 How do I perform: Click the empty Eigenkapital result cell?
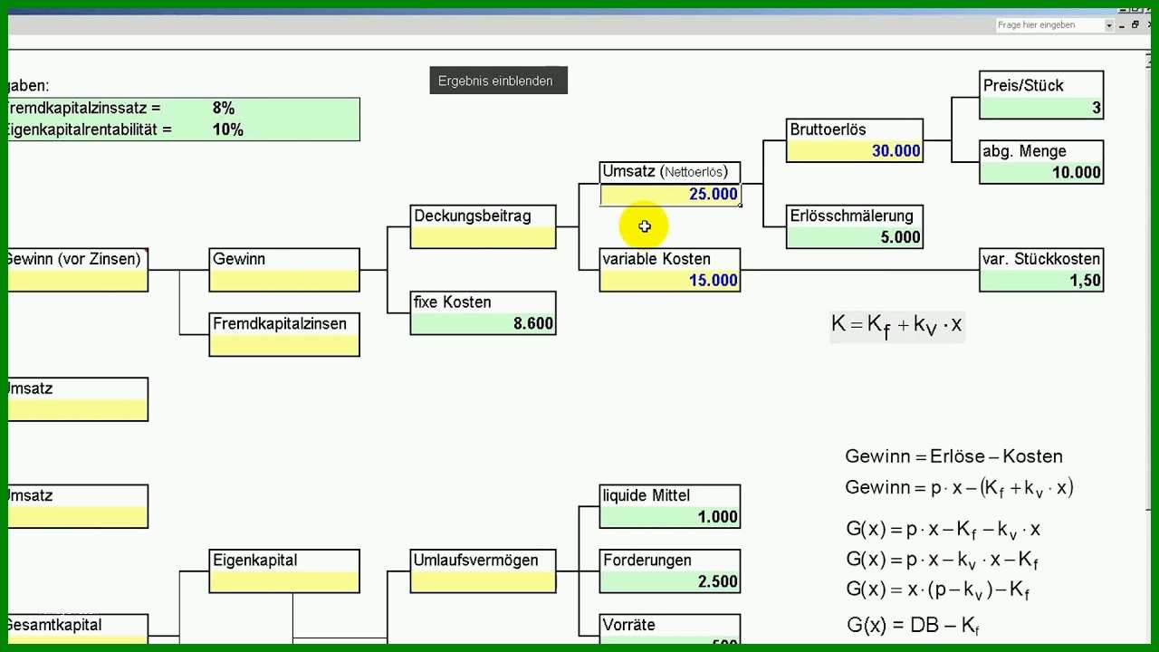284,582
